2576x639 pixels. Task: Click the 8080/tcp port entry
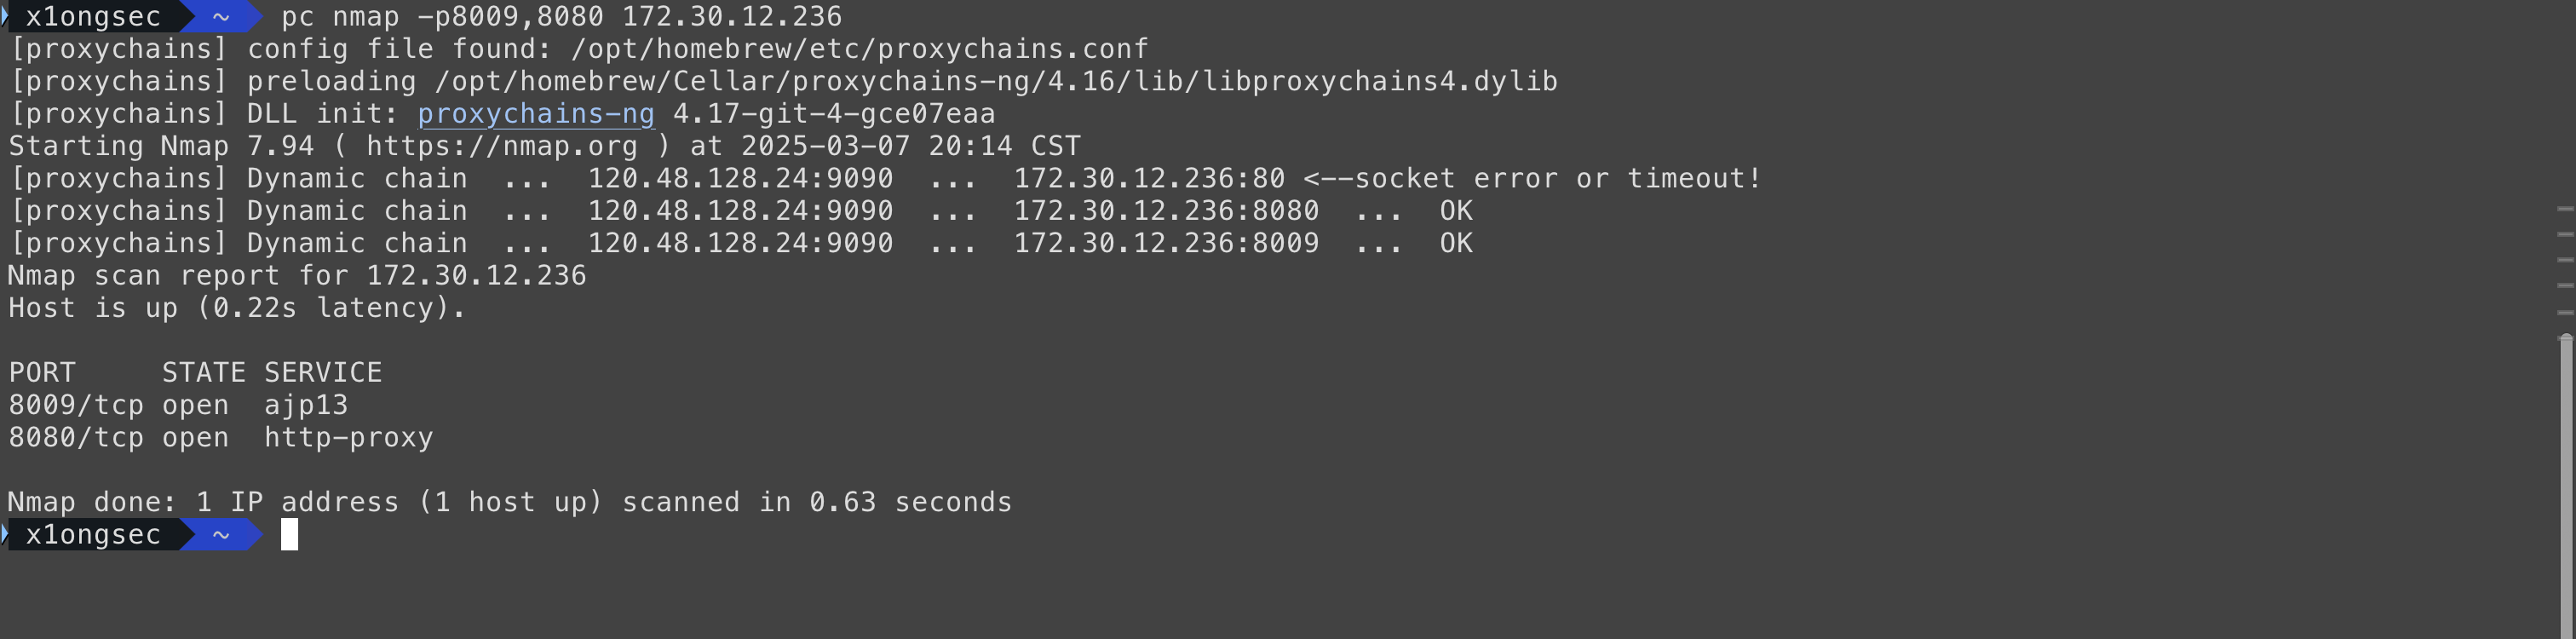pos(75,438)
